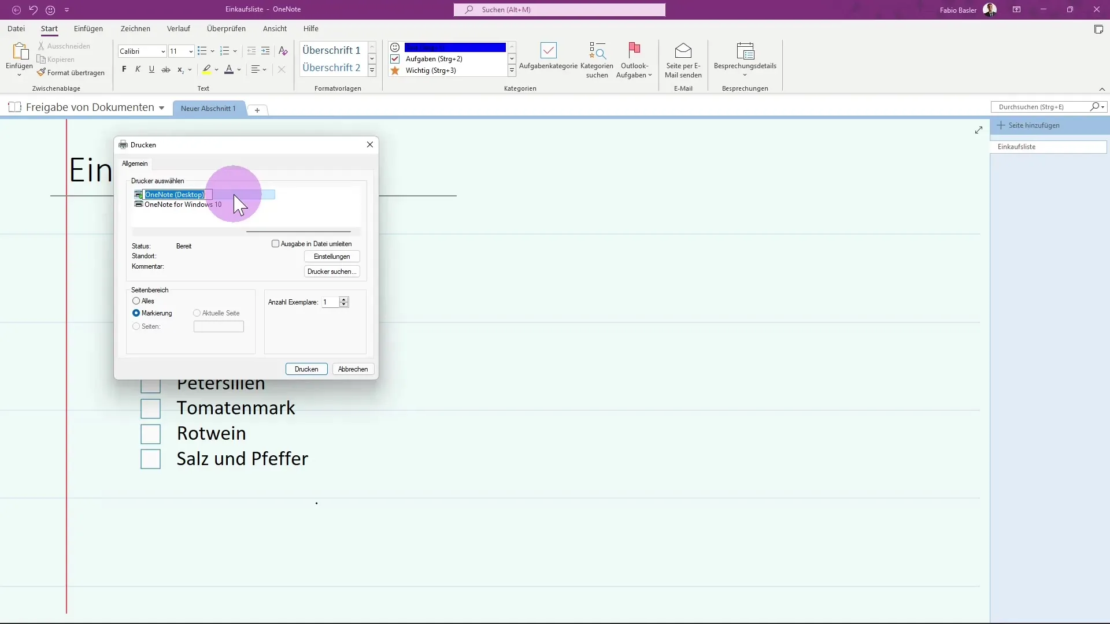
Task: Open paragraph alignment icon
Action: 256,69
